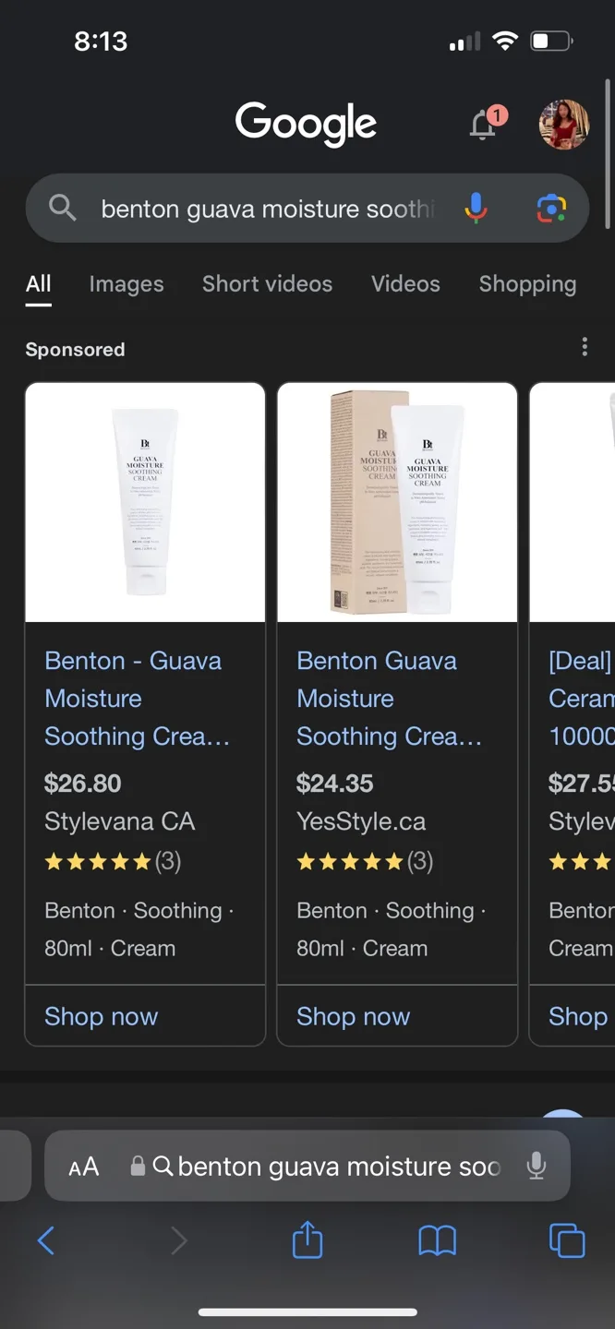The height and width of the screenshot is (1329, 615).
Task: Switch to the Images tab
Action: pos(126,284)
